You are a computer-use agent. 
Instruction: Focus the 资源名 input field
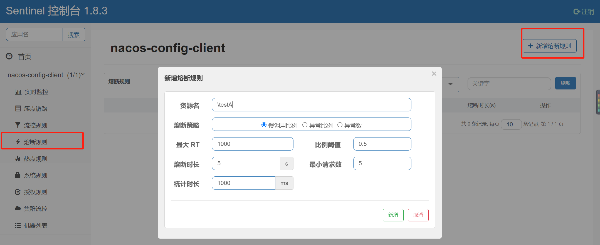312,105
